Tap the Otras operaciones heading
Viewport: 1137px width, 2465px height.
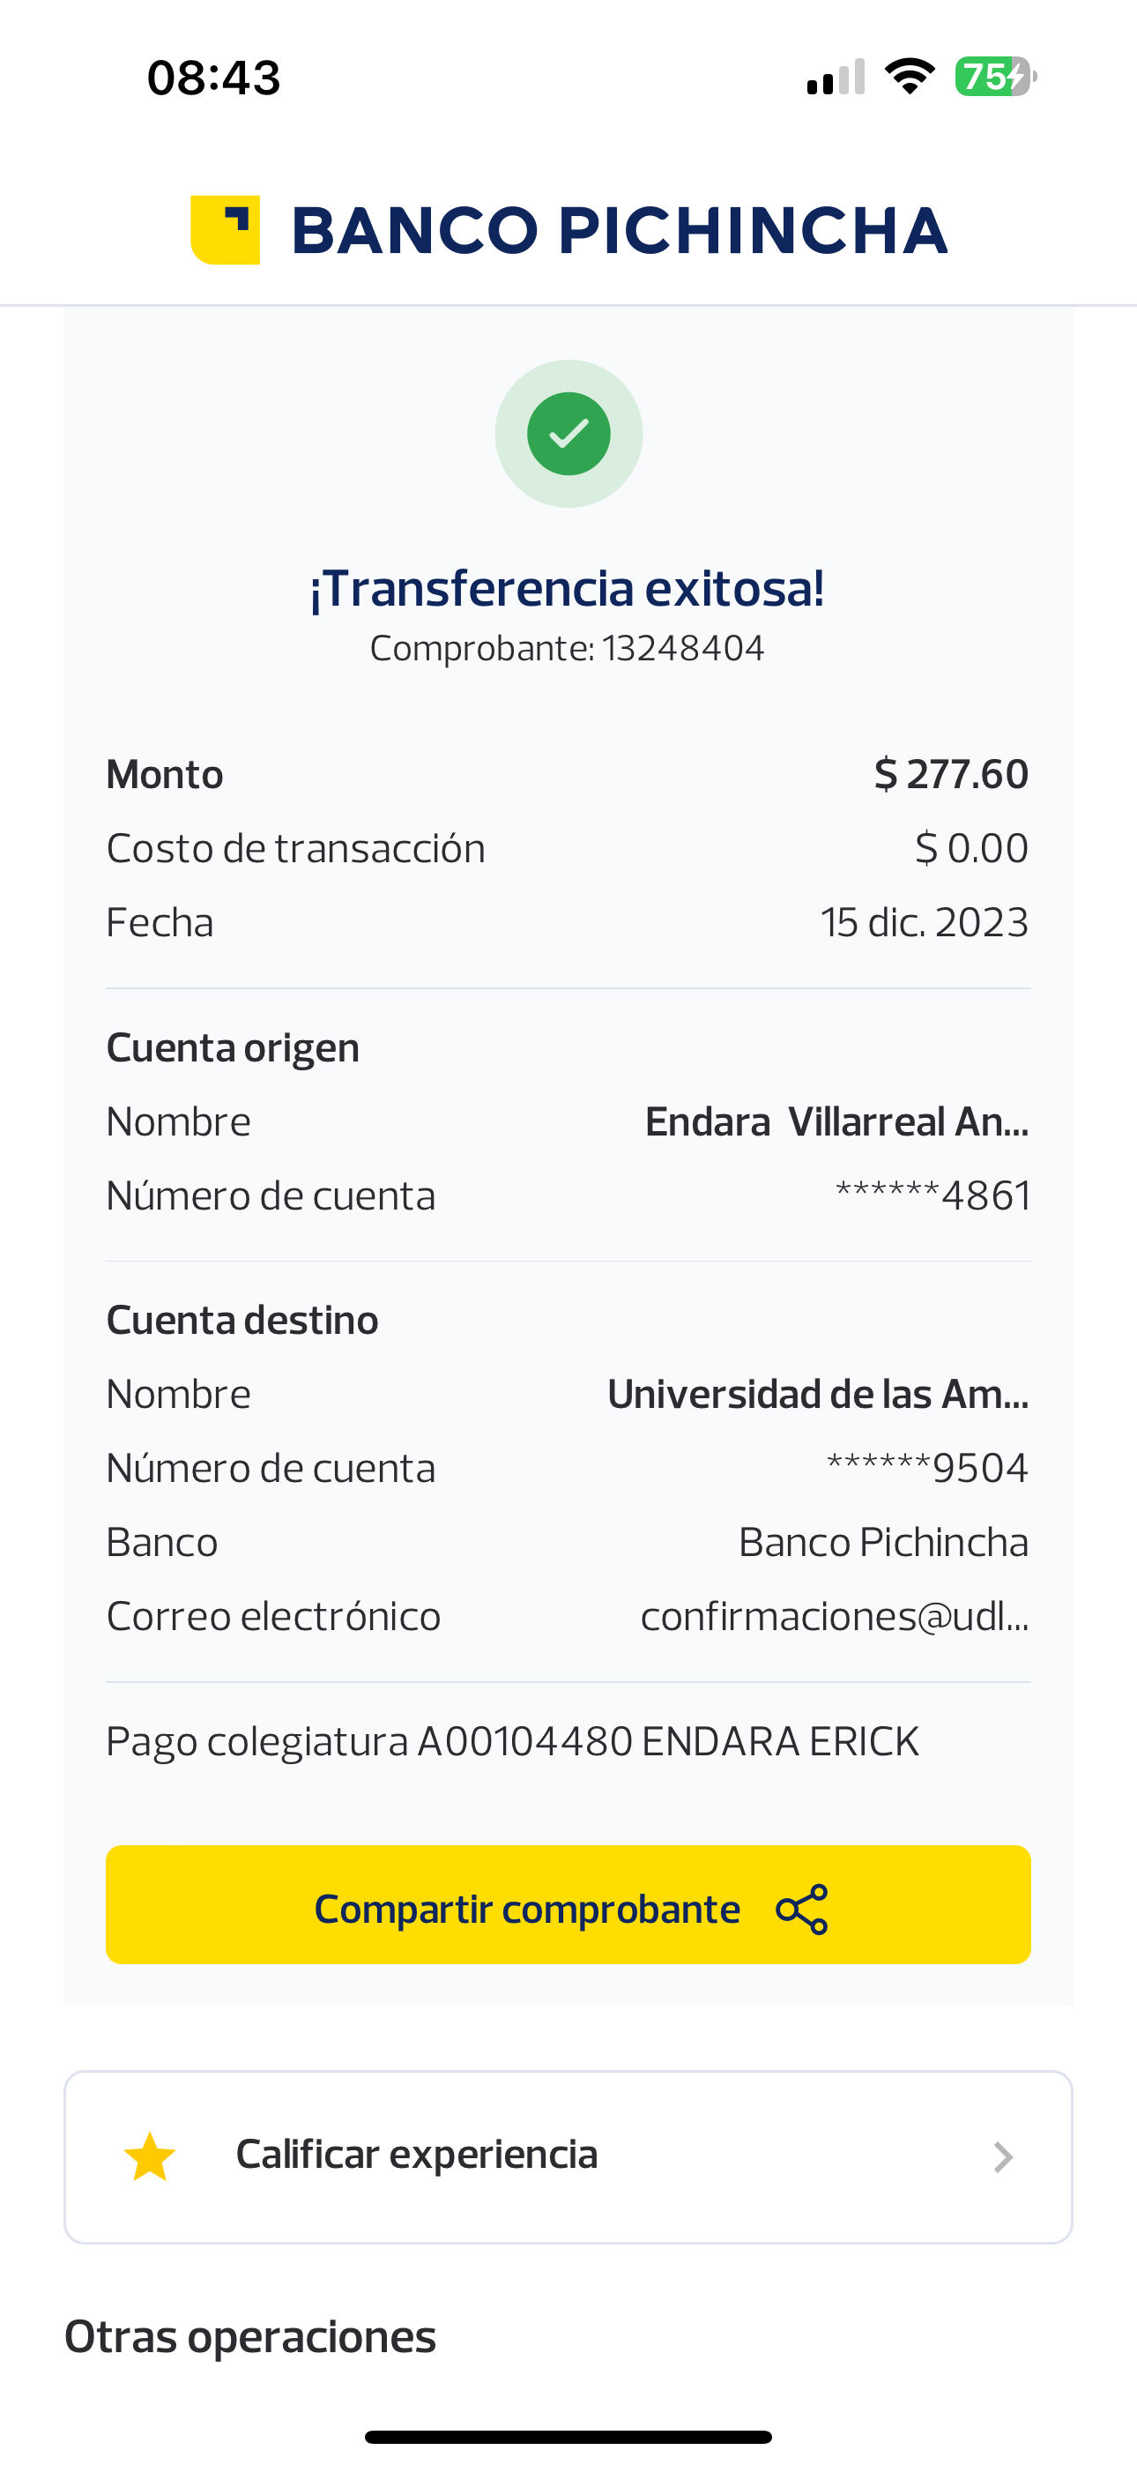pos(250,2337)
